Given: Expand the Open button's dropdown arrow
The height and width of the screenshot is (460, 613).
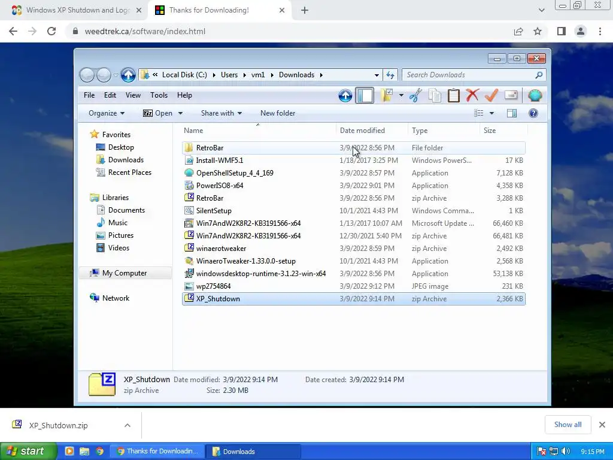Looking at the screenshot, I should tap(180, 113).
